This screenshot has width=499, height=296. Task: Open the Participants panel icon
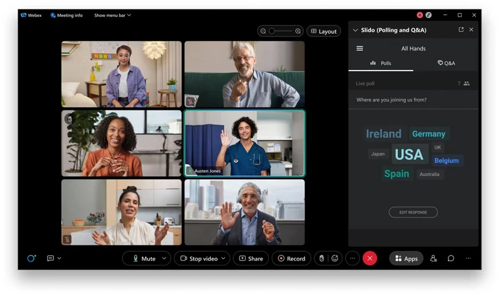pos(434,259)
